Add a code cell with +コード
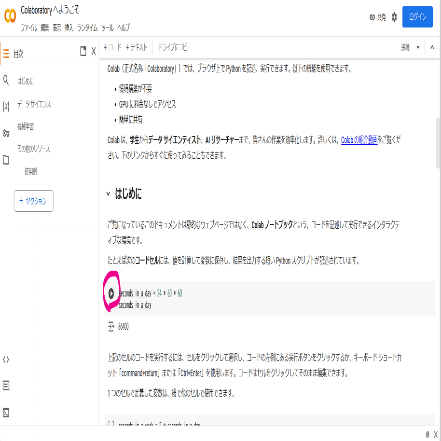This screenshot has height=441, width=441. 112,47
